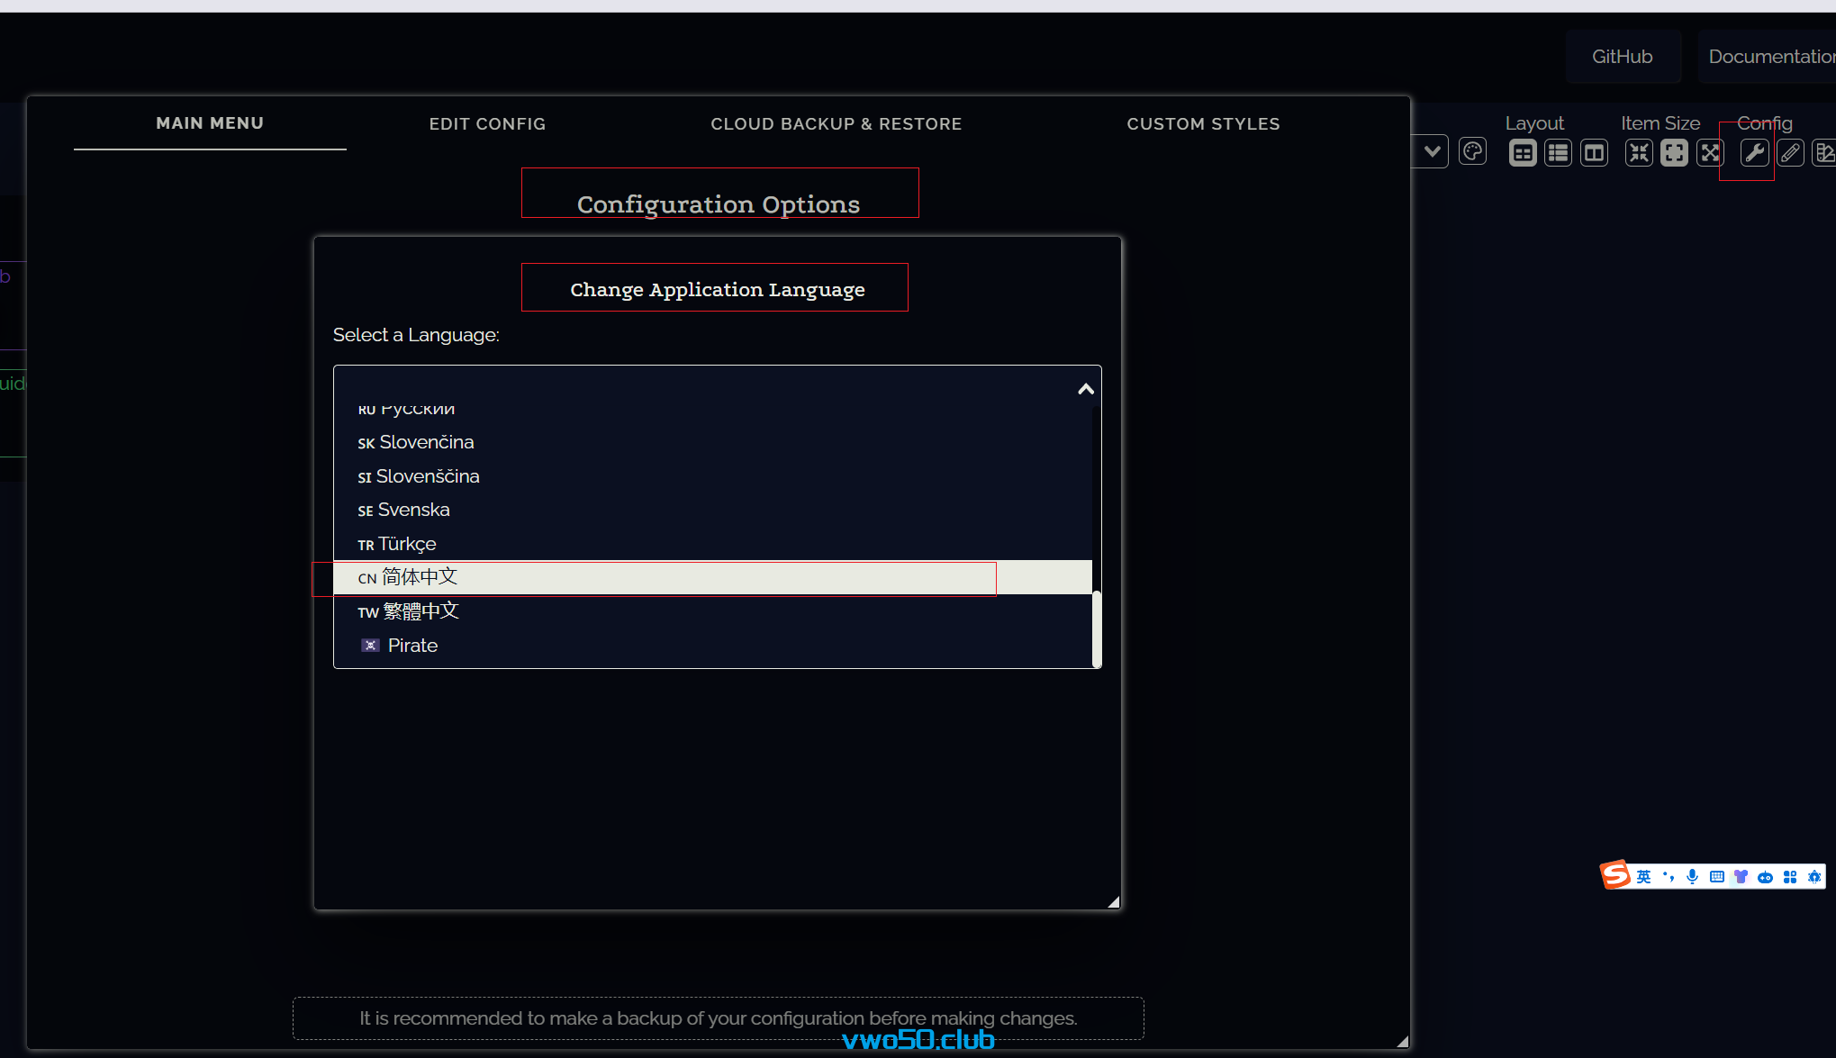This screenshot has width=1836, height=1058.
Task: Open the theme color palette icon
Action: [1472, 152]
